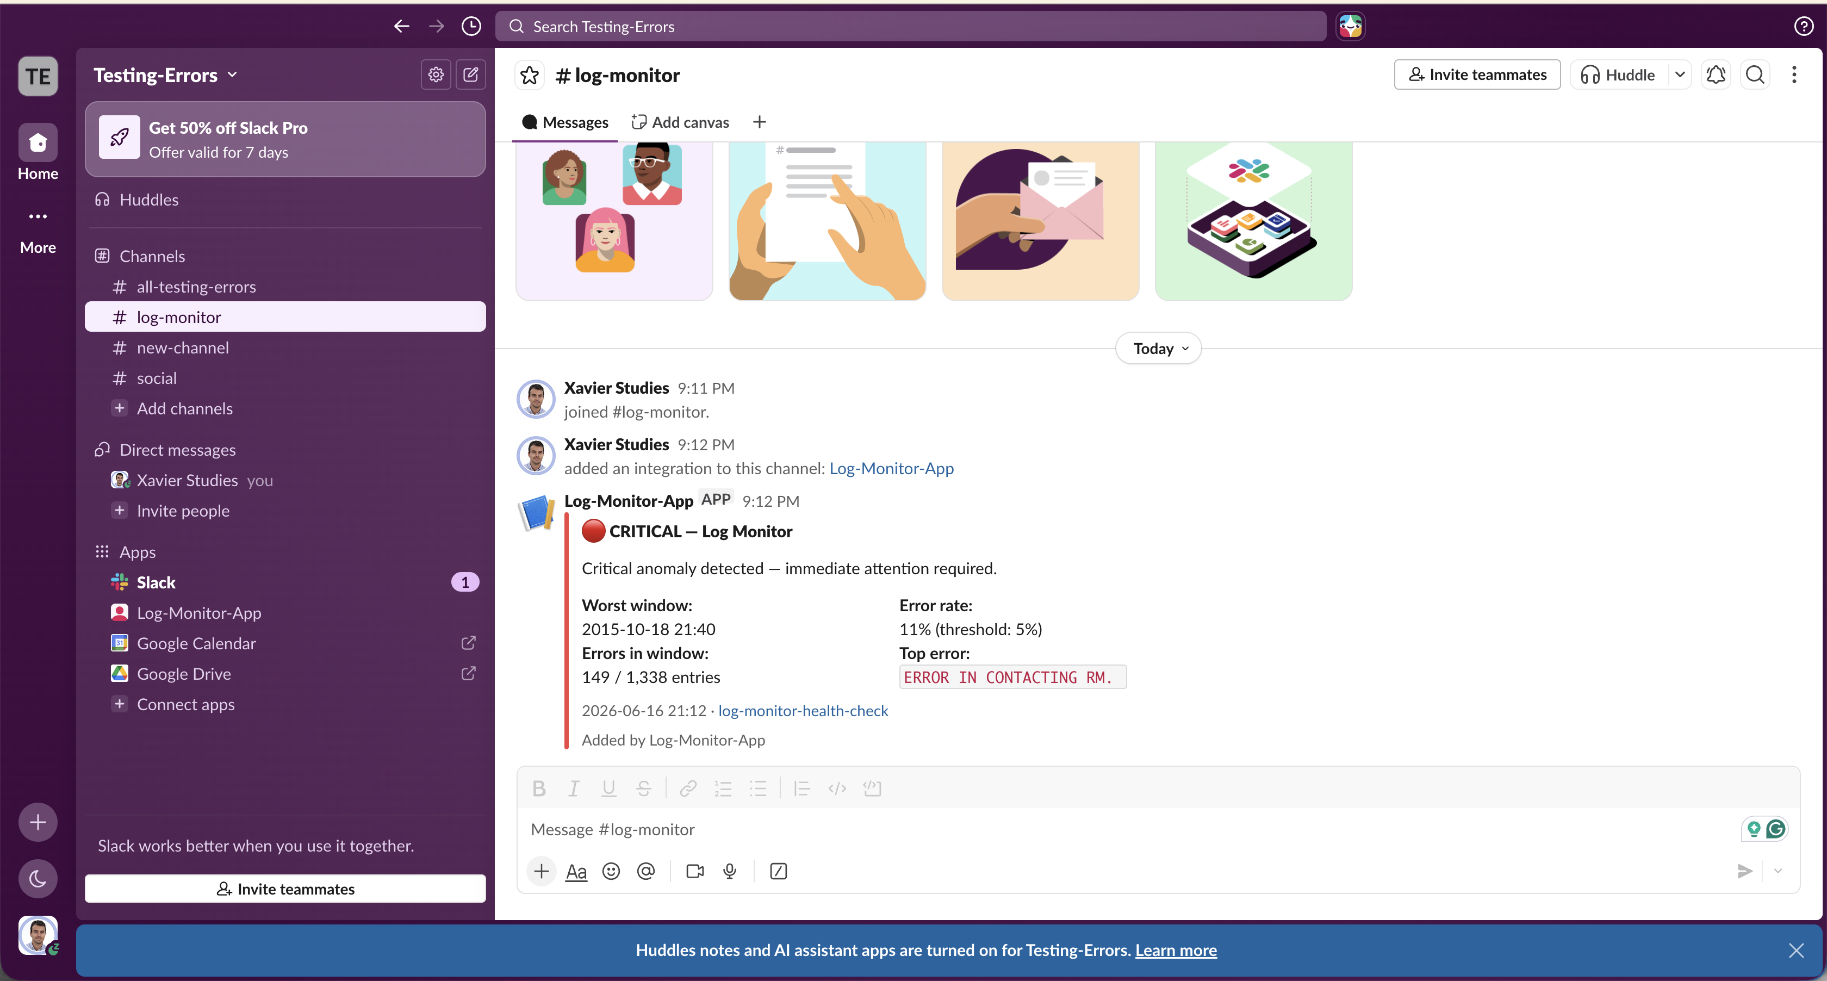1827x981 pixels.
Task: Click Learn more in the bottom banner
Action: click(1176, 951)
